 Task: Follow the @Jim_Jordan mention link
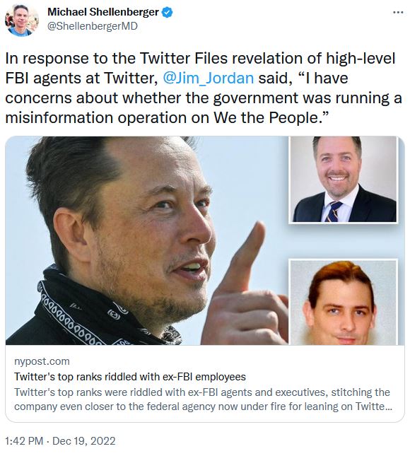209,78
